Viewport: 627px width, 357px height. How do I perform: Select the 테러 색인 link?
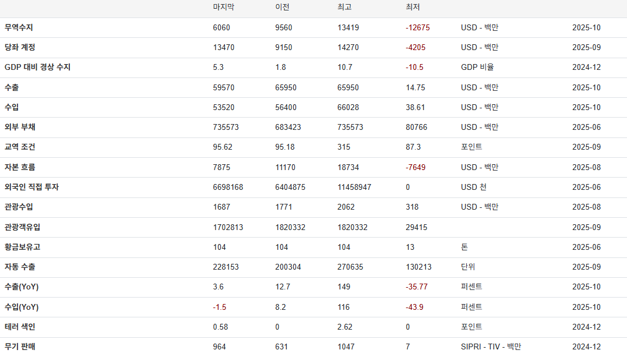tap(20, 327)
